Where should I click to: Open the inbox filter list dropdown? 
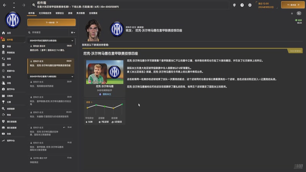73,32
